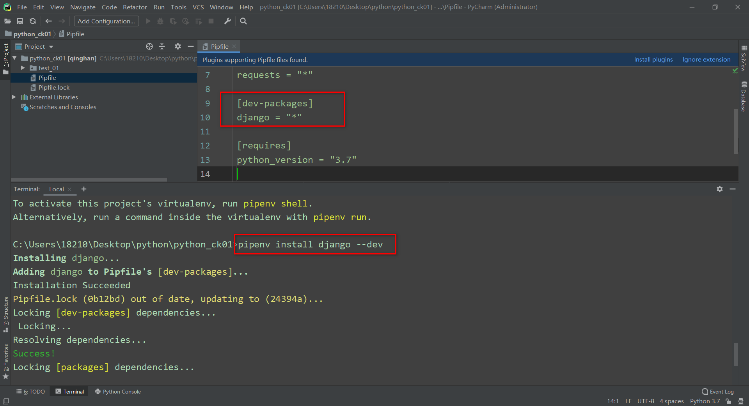Navigate back with left arrow icon
This screenshot has height=406, width=749.
pos(48,21)
